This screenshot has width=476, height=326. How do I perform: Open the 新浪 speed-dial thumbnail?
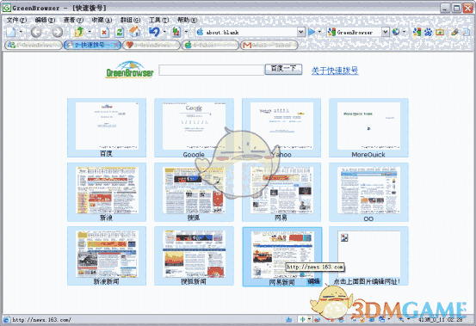pos(107,192)
